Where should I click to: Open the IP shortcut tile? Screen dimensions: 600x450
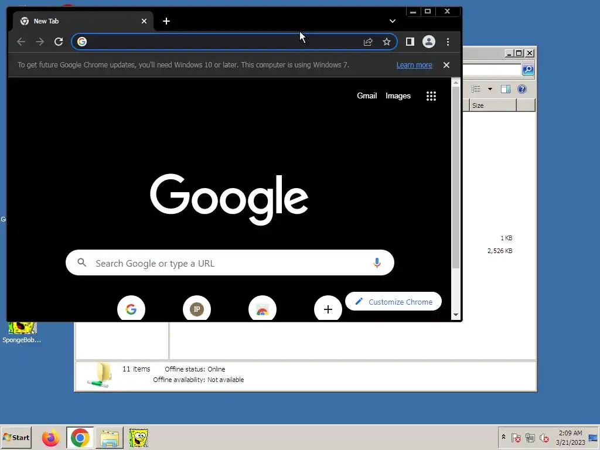click(x=197, y=308)
